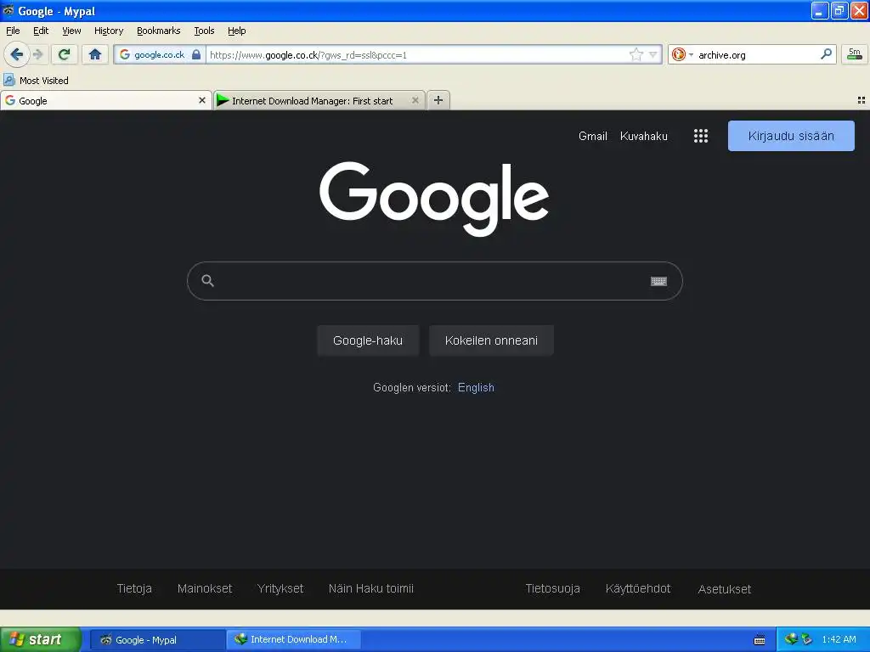Click the padlock site security icon
This screenshot has height=652, width=870.
tap(196, 54)
